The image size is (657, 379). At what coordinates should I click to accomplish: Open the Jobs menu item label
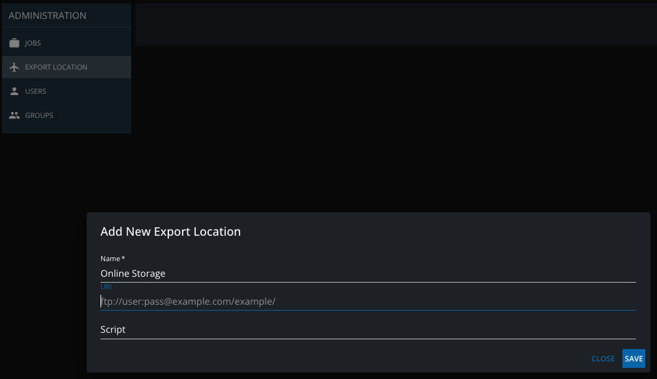click(x=33, y=43)
